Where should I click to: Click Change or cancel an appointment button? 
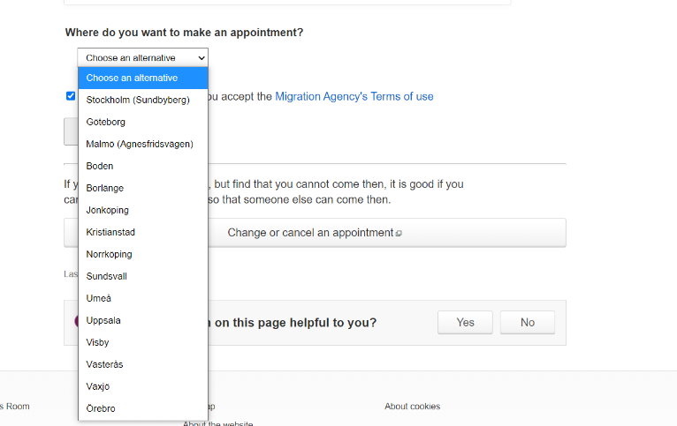pyautogui.click(x=315, y=233)
